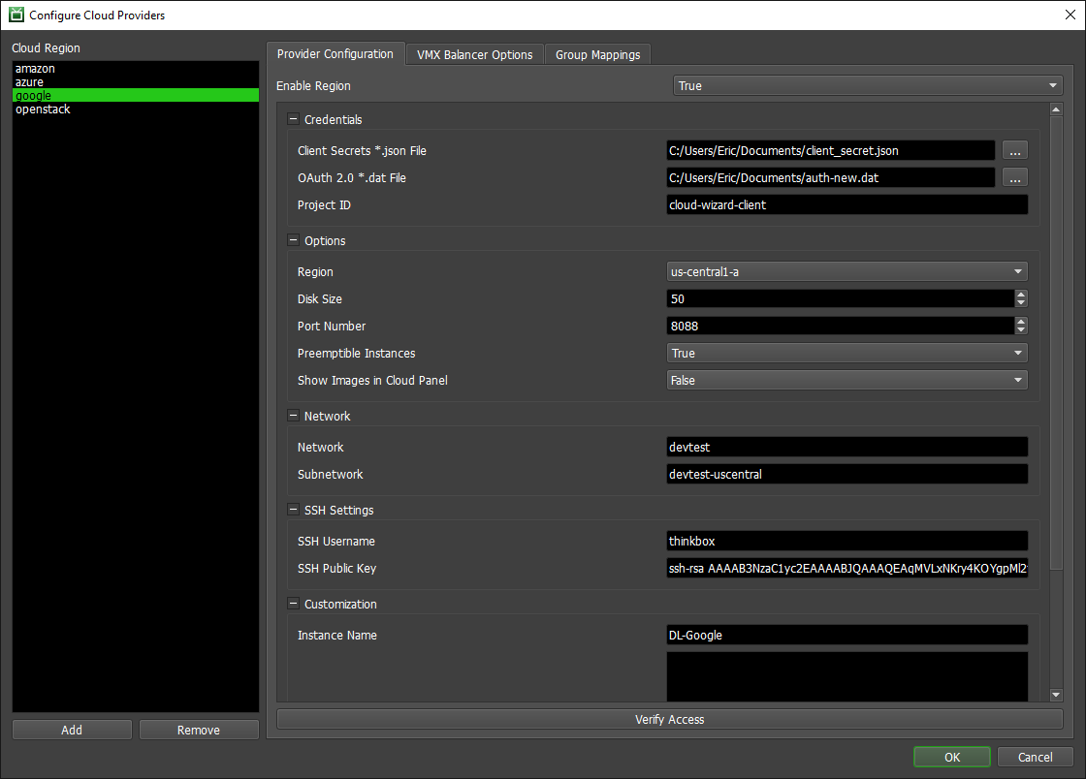Edit the Instance Name field

(x=847, y=635)
